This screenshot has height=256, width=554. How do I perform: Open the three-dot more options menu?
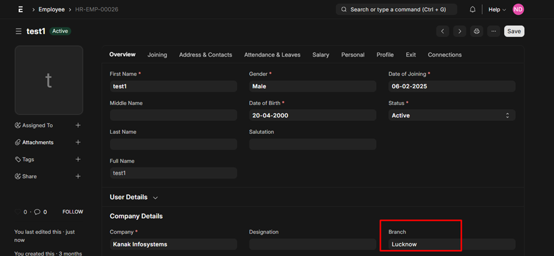tap(493, 31)
